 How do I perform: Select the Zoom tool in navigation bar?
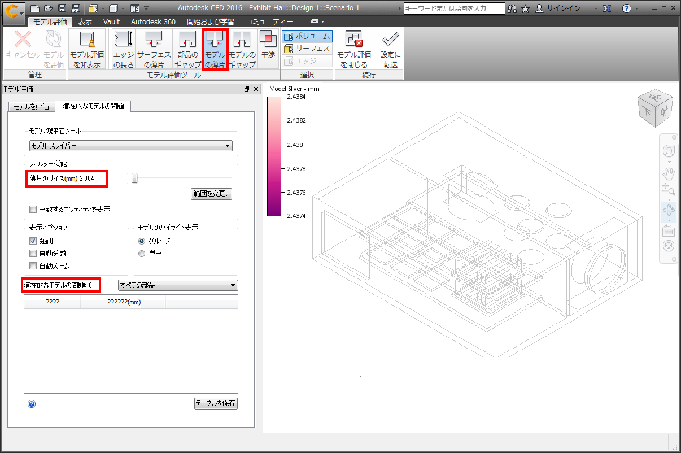pyautogui.click(x=668, y=189)
